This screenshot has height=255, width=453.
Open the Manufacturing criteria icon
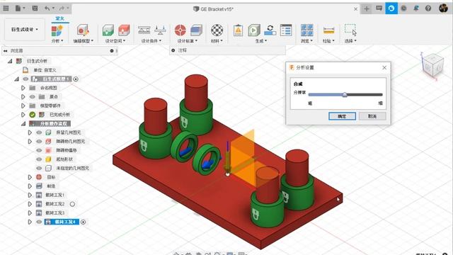tap(196, 30)
